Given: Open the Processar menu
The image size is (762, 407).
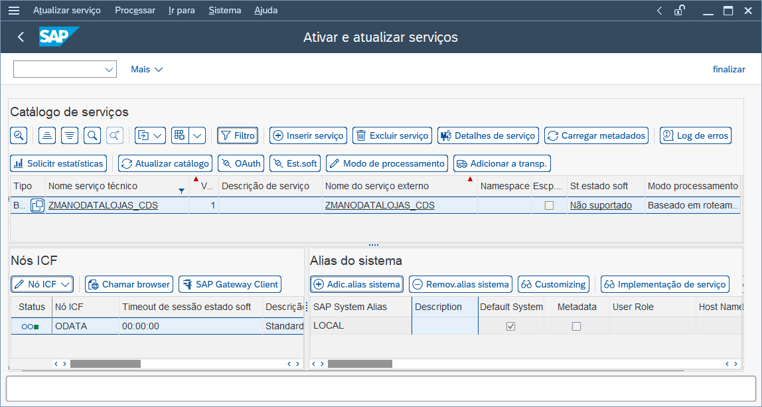Looking at the screenshot, I should (x=135, y=11).
